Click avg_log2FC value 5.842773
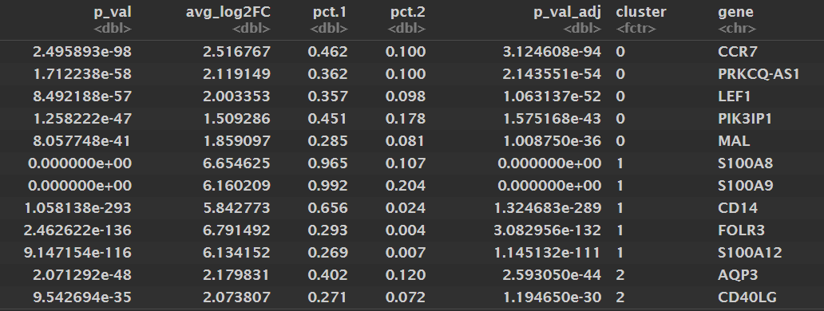This screenshot has height=311, width=824. coord(236,208)
